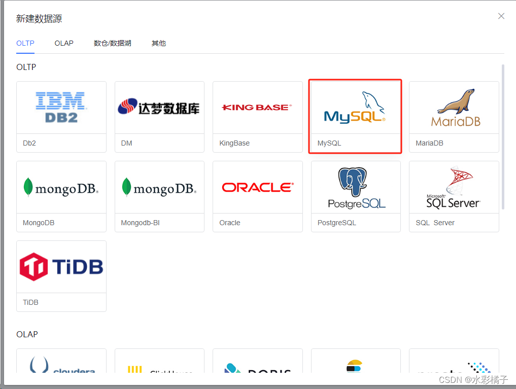The height and width of the screenshot is (389, 516).
Task: Click the vertical scrollbar of data source list
Action: point(503,137)
